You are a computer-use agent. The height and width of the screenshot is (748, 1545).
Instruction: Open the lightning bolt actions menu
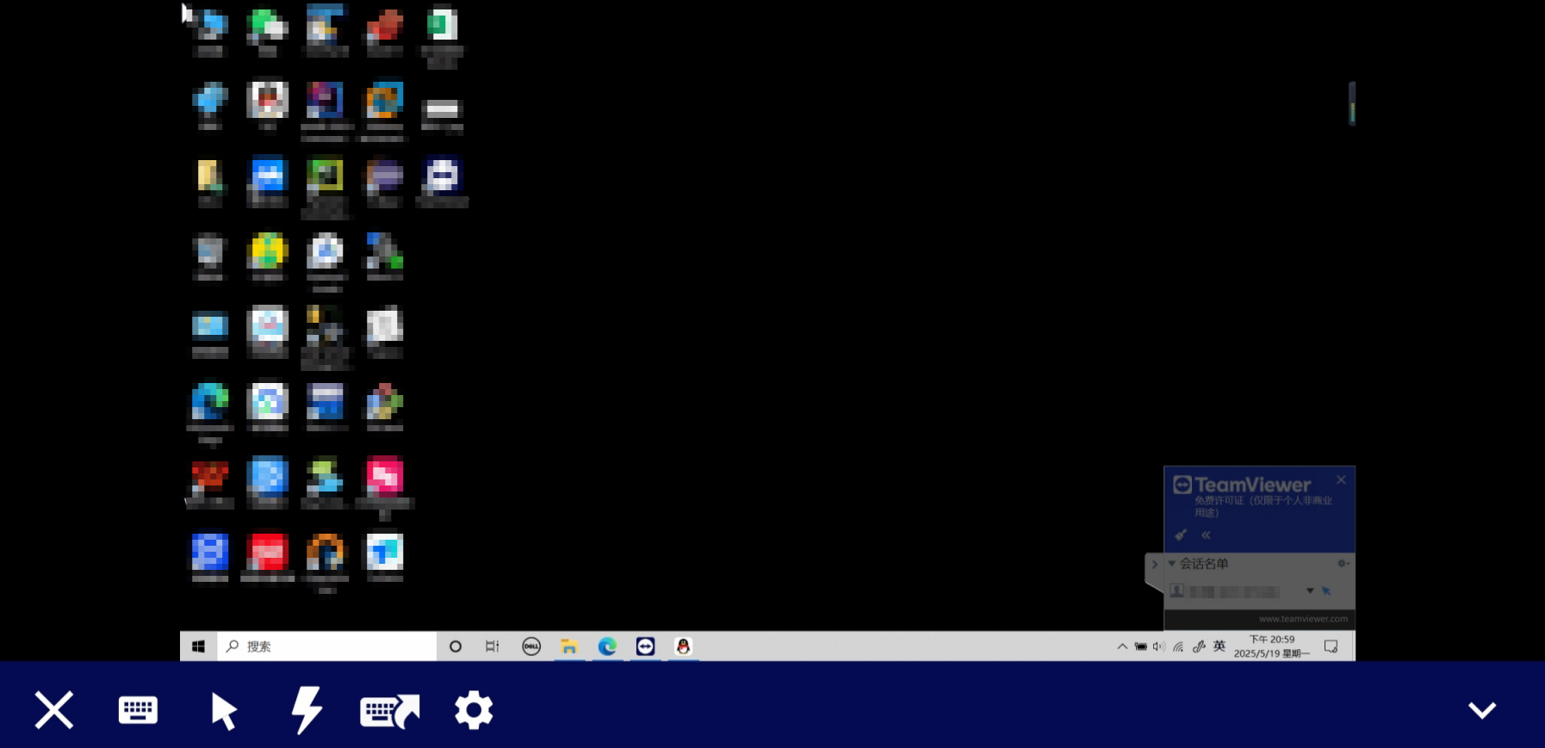(x=307, y=710)
